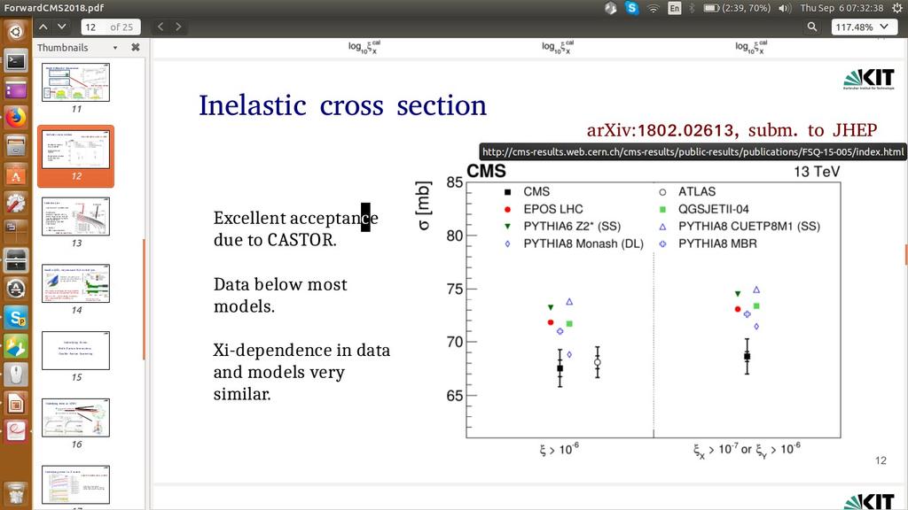This screenshot has height=510, width=908.
Task: Go to the previous page using the up arrow
Action: [x=43, y=27]
